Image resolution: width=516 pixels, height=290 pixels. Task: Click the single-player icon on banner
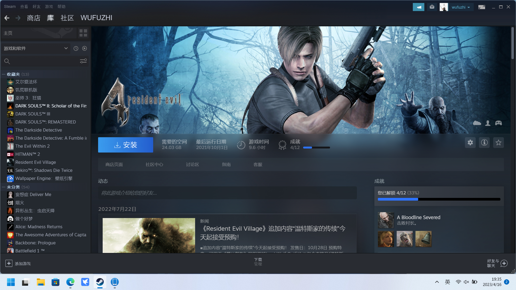(488, 123)
